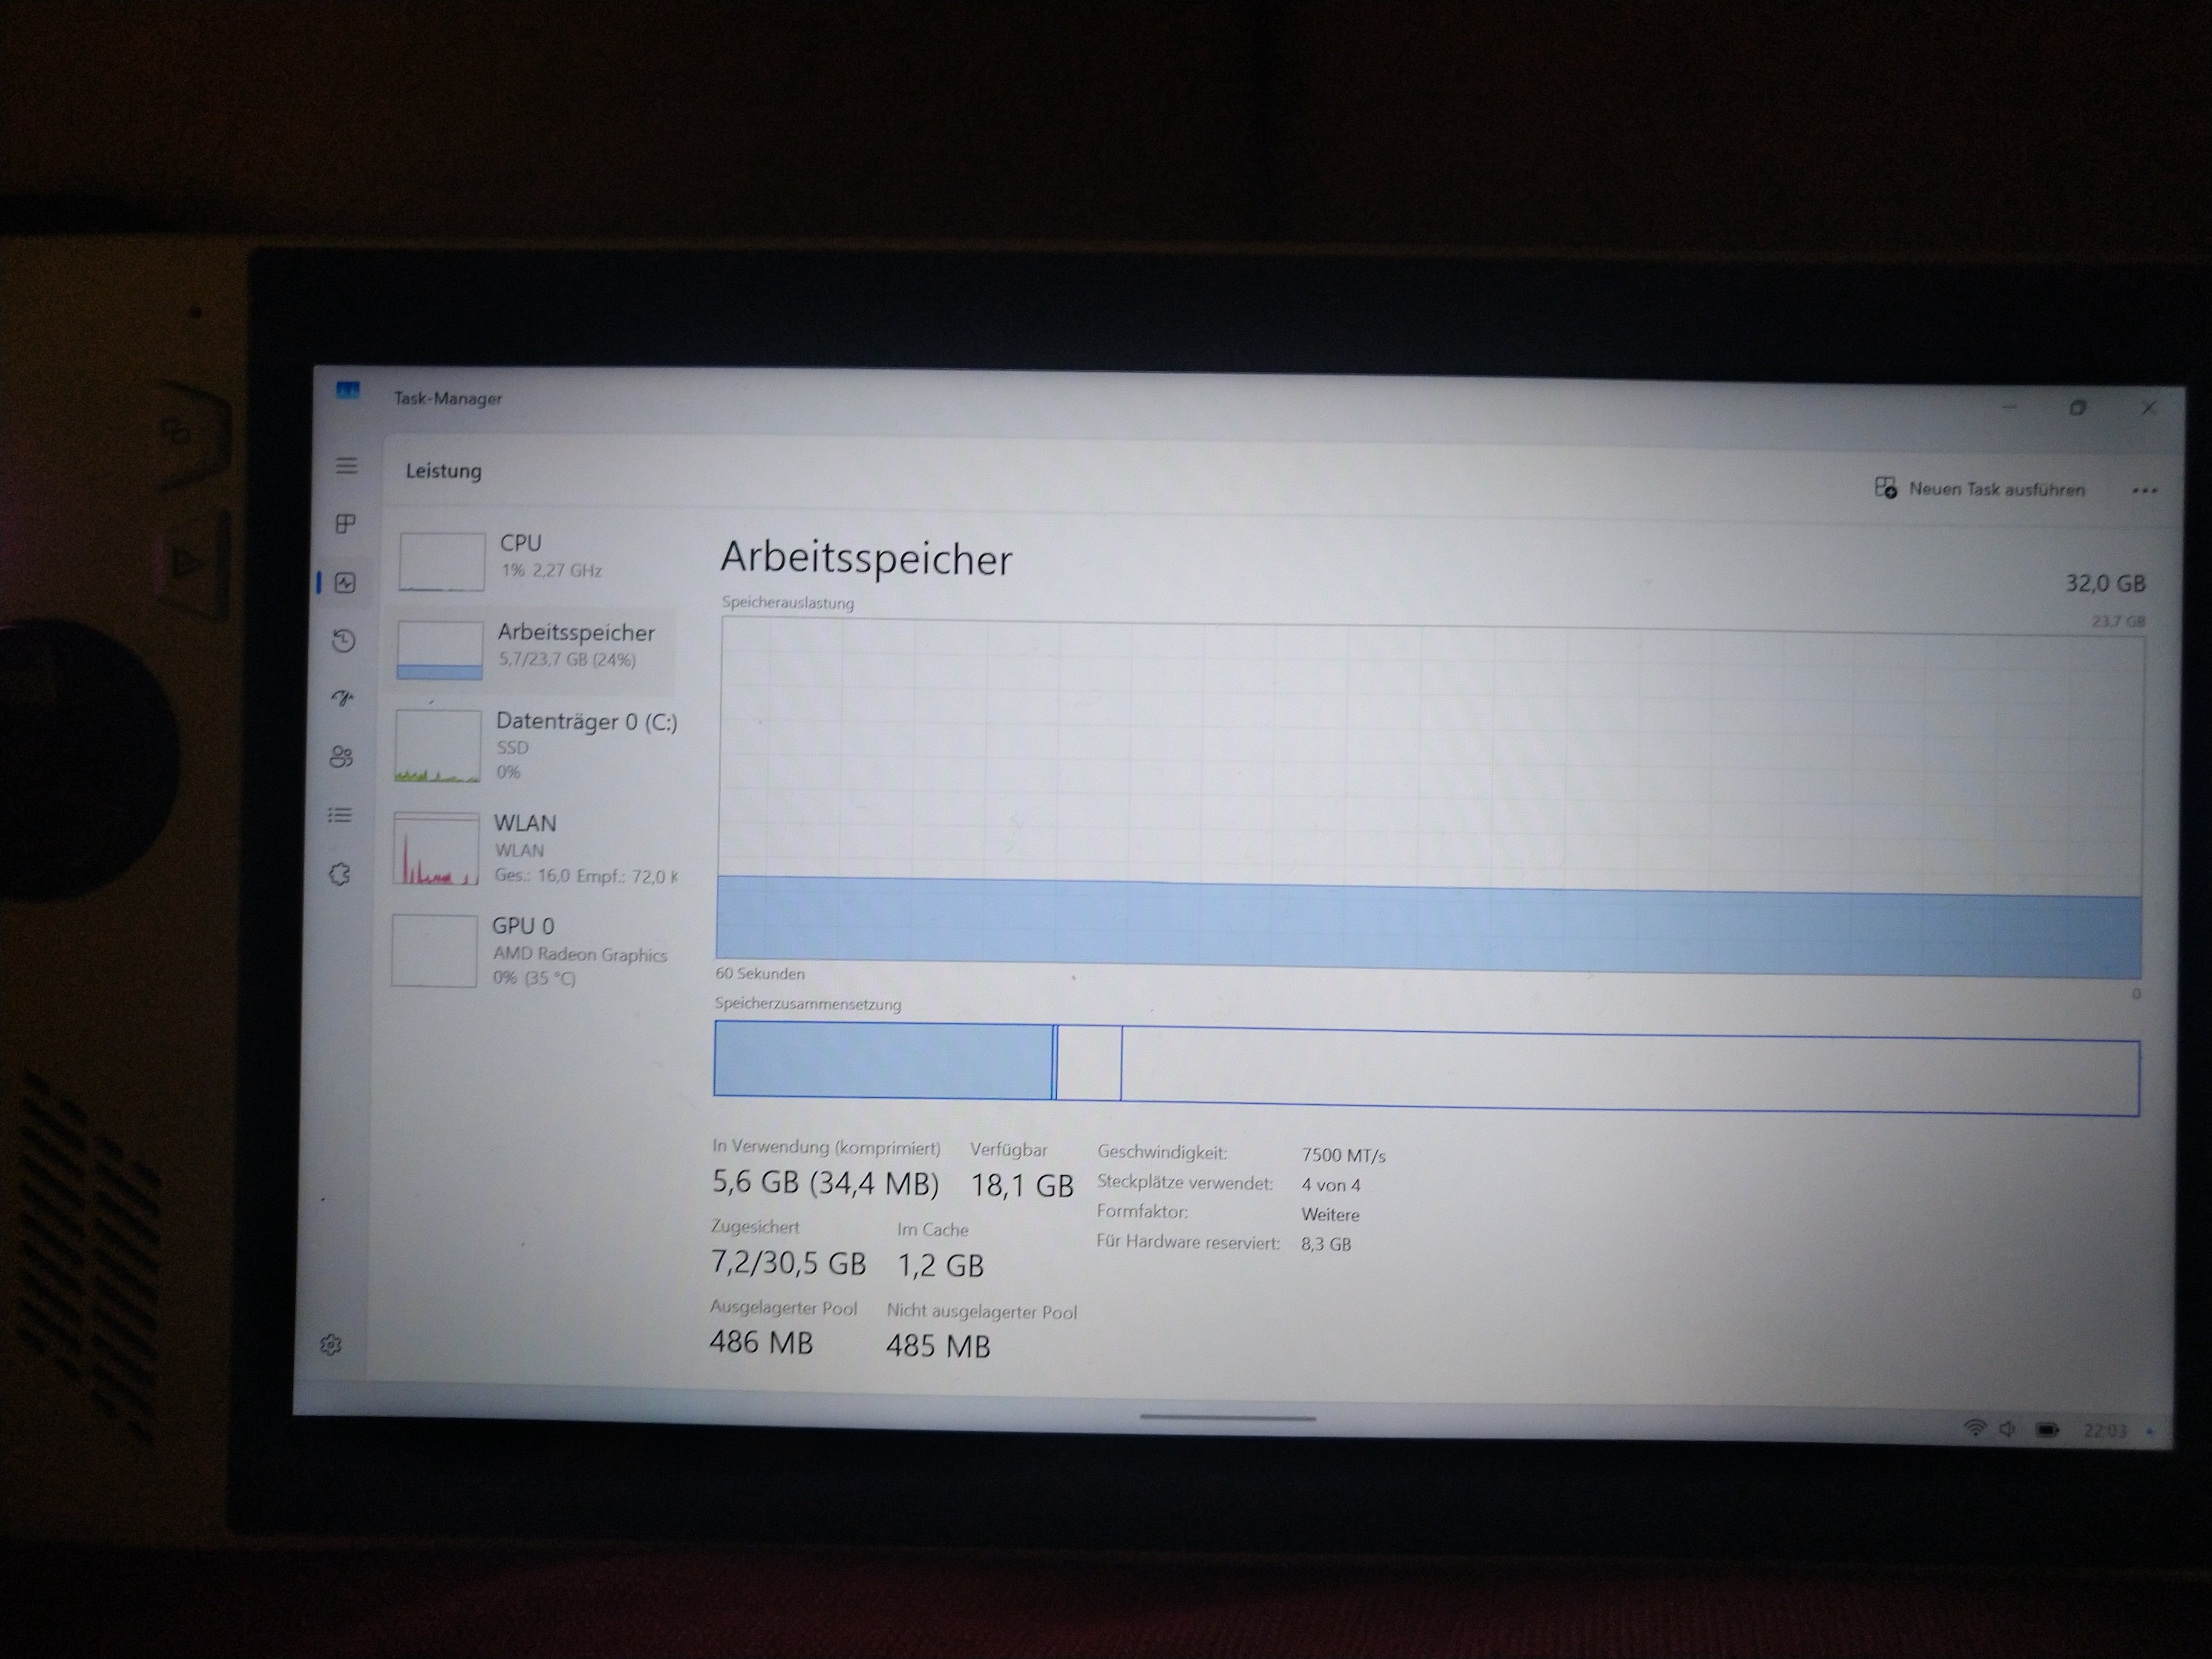Open the Details page icon

click(x=340, y=816)
